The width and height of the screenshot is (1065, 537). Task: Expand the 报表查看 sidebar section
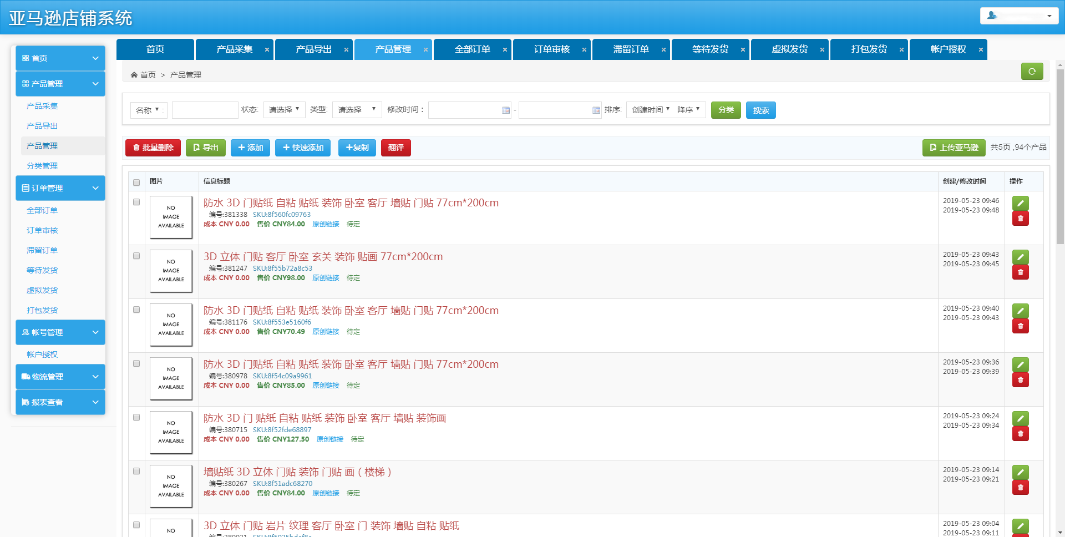click(60, 402)
